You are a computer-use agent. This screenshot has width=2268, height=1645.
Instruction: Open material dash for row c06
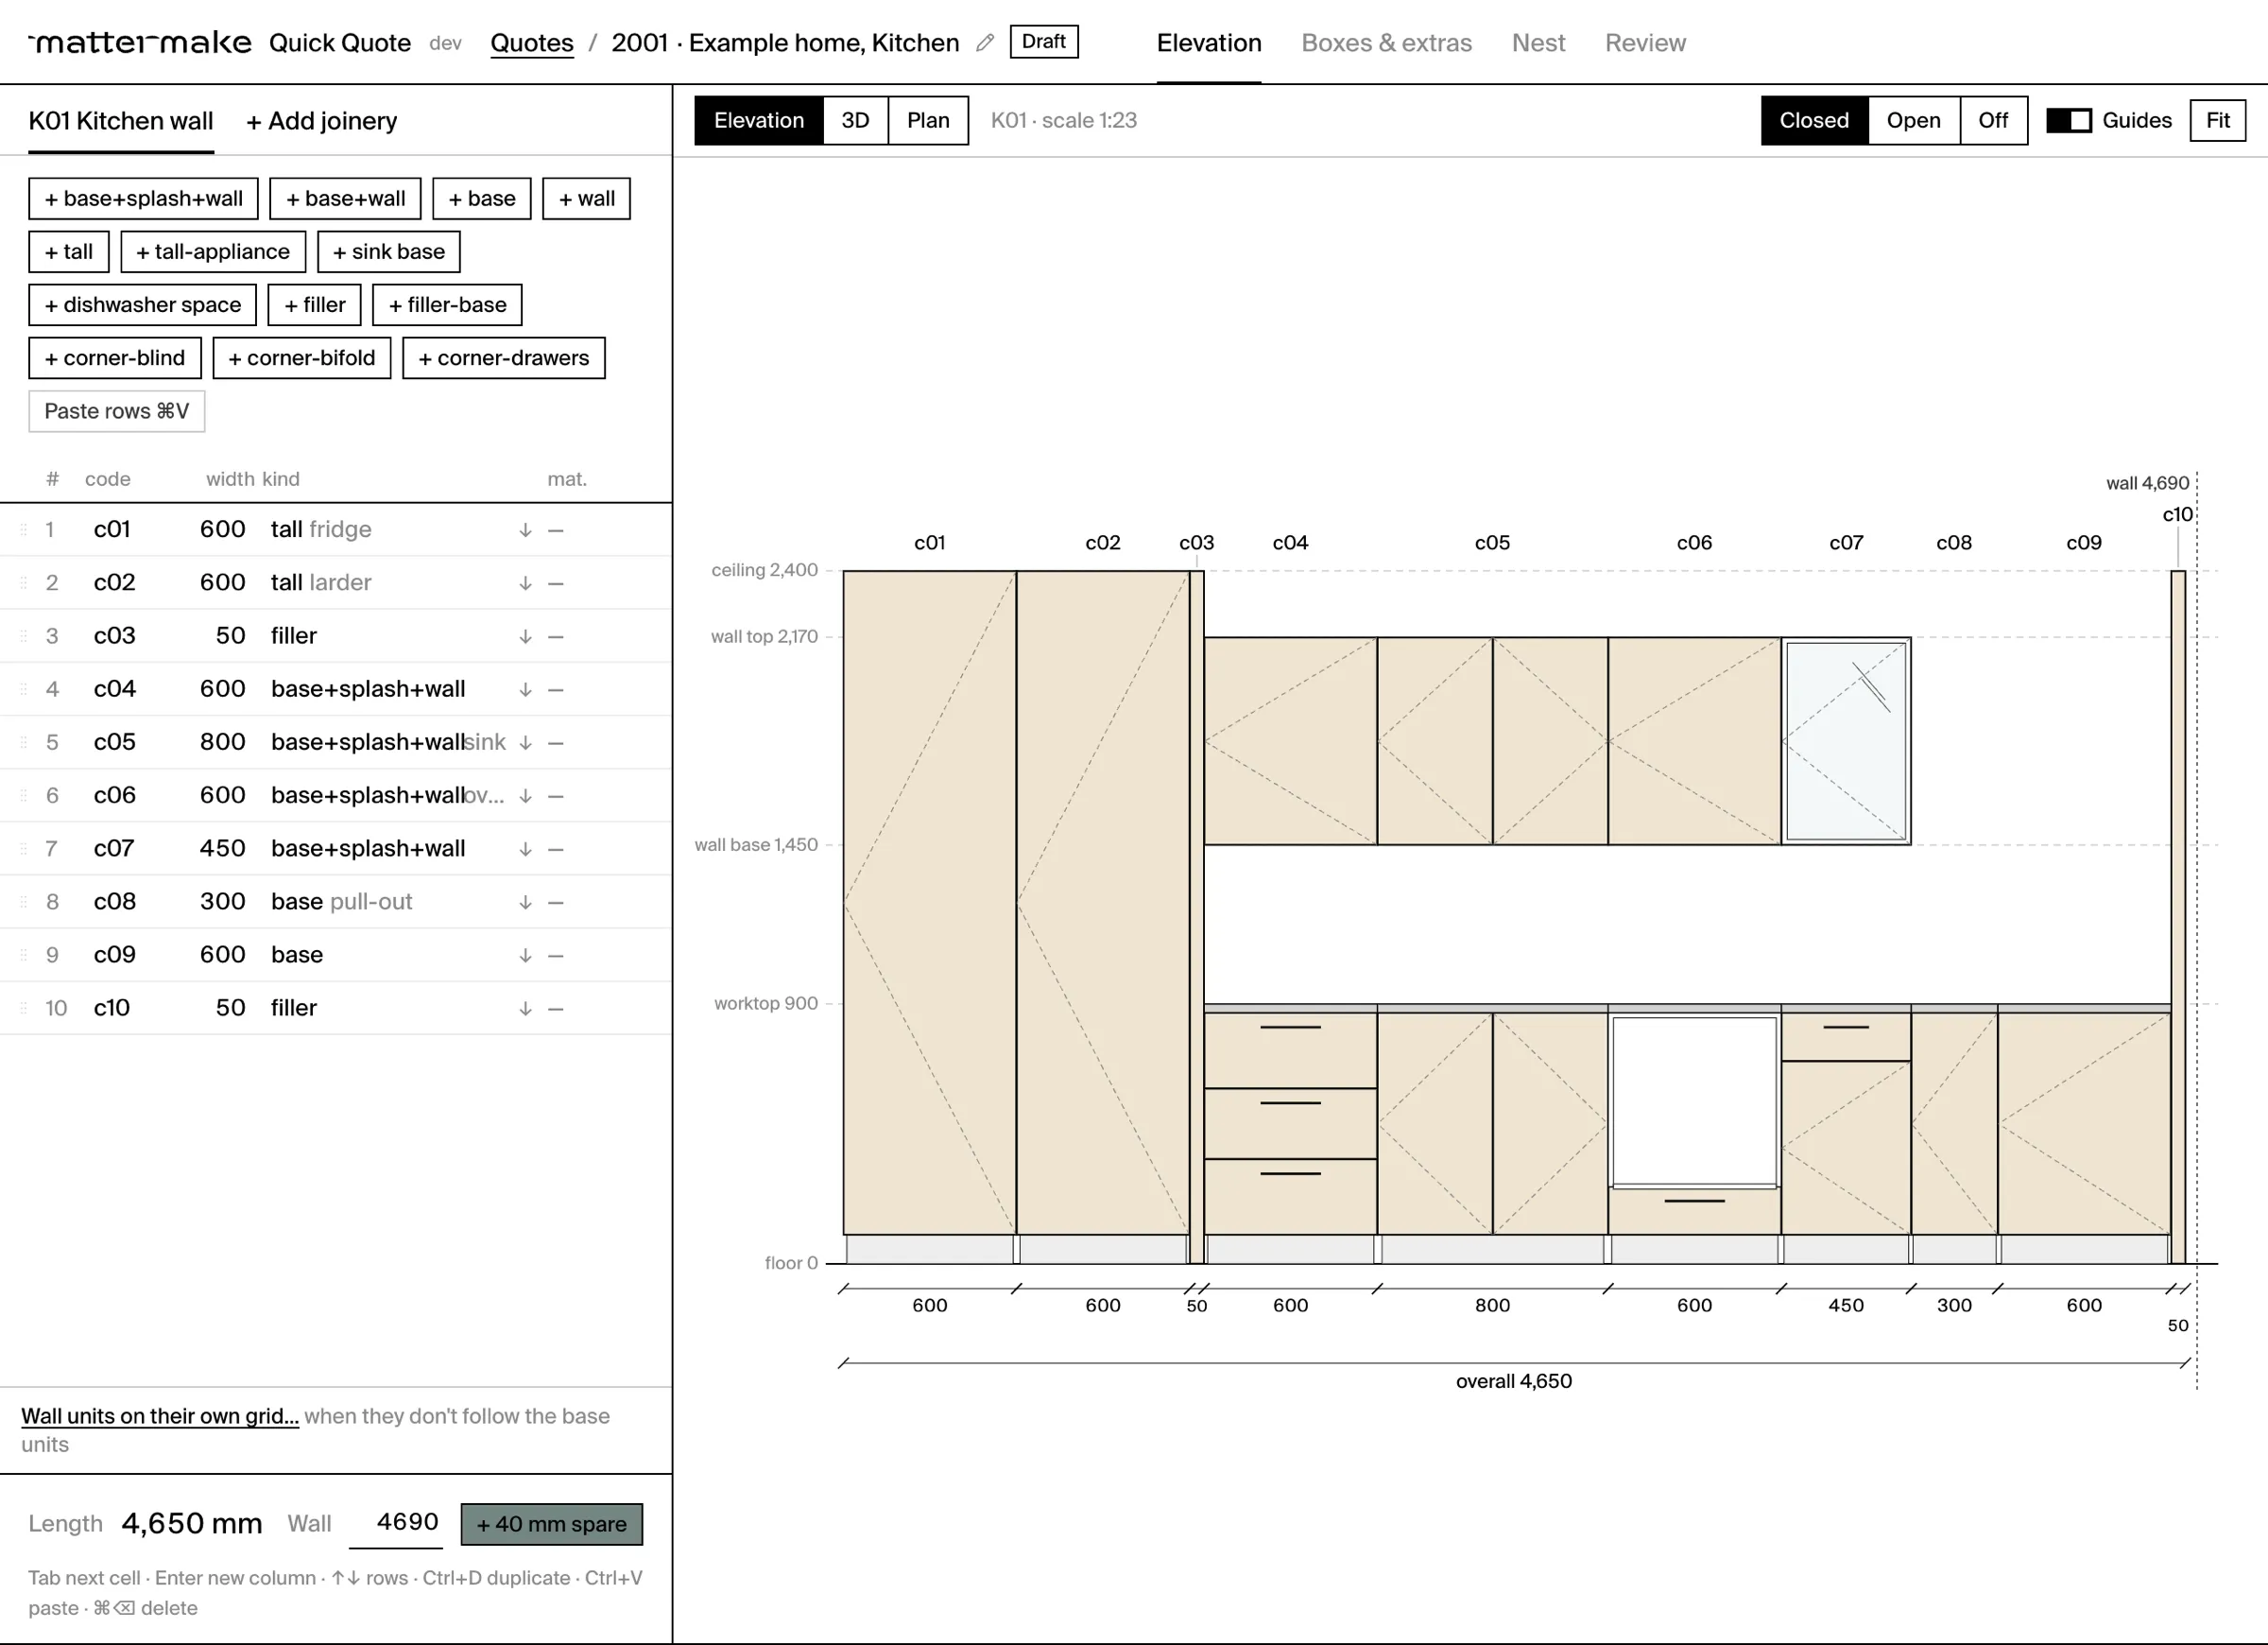(557, 795)
